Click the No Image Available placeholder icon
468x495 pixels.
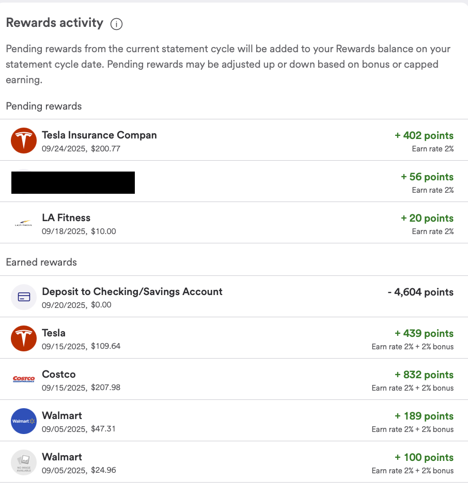coord(24,462)
